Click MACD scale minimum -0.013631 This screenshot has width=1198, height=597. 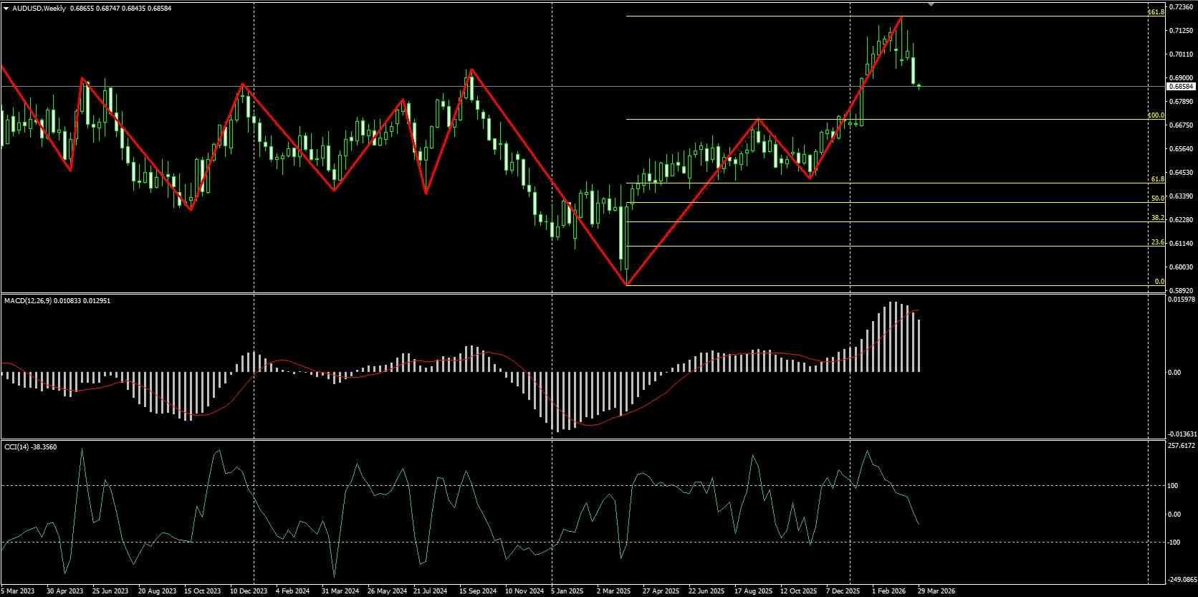point(1181,434)
